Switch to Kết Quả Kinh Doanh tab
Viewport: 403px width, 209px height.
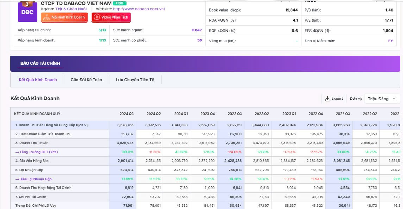pyautogui.click(x=38, y=80)
